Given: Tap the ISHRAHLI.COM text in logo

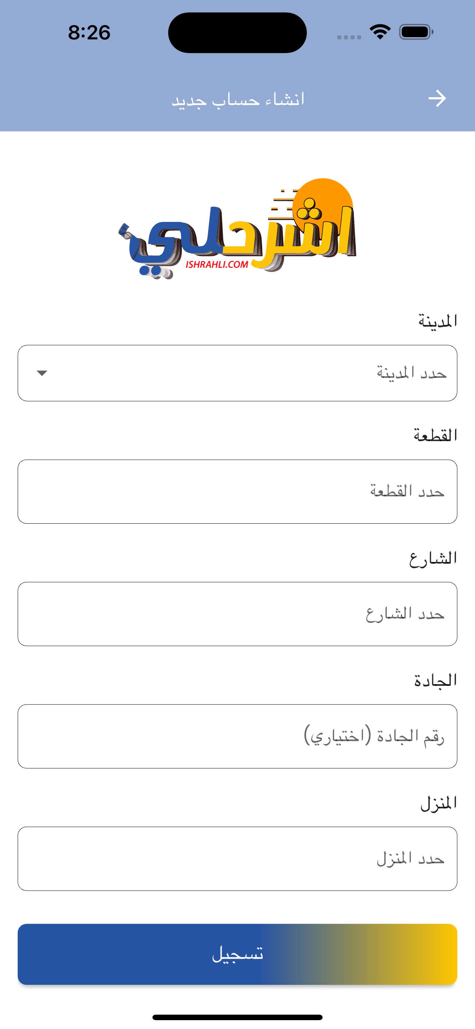Looking at the screenshot, I should tap(217, 265).
